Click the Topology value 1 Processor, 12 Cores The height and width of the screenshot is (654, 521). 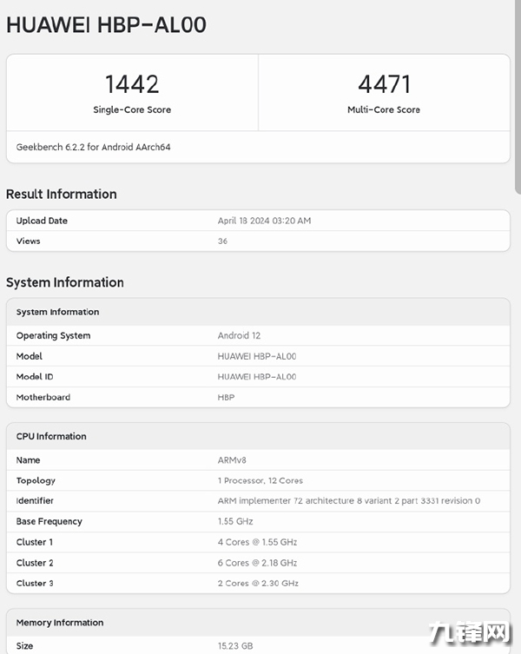(x=260, y=481)
